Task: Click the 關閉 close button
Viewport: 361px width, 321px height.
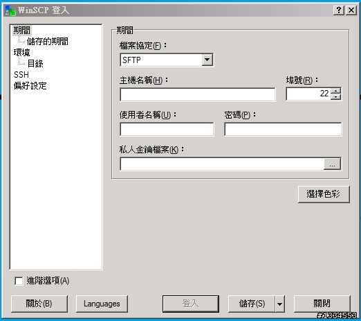Action: (x=322, y=304)
